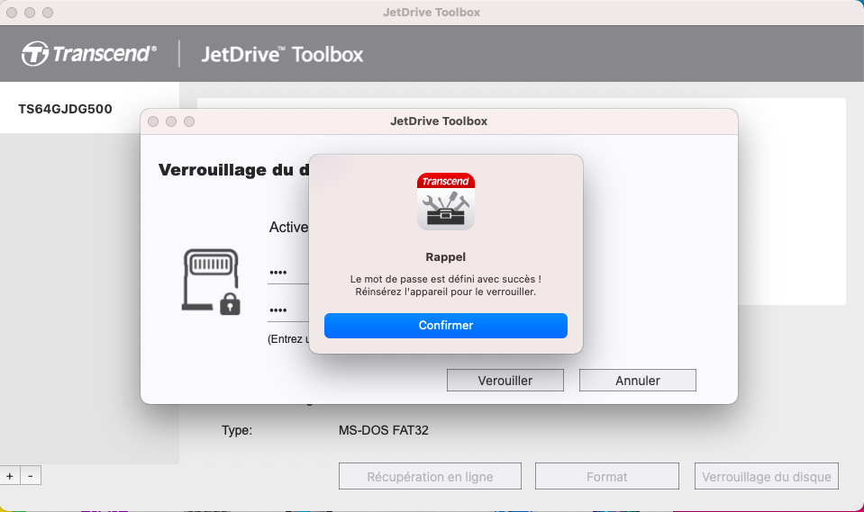Click the JetDrive Toolbox header title
The width and height of the screenshot is (864, 512).
282,54
